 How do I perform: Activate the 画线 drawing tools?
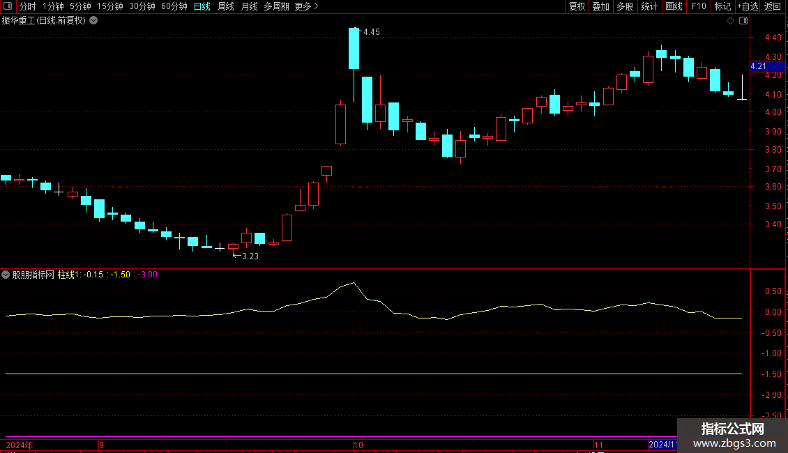pos(674,6)
